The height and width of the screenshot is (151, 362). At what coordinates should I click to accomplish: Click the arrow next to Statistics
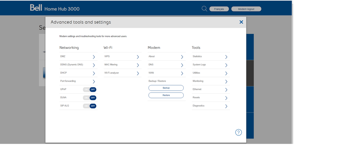pos(226,57)
